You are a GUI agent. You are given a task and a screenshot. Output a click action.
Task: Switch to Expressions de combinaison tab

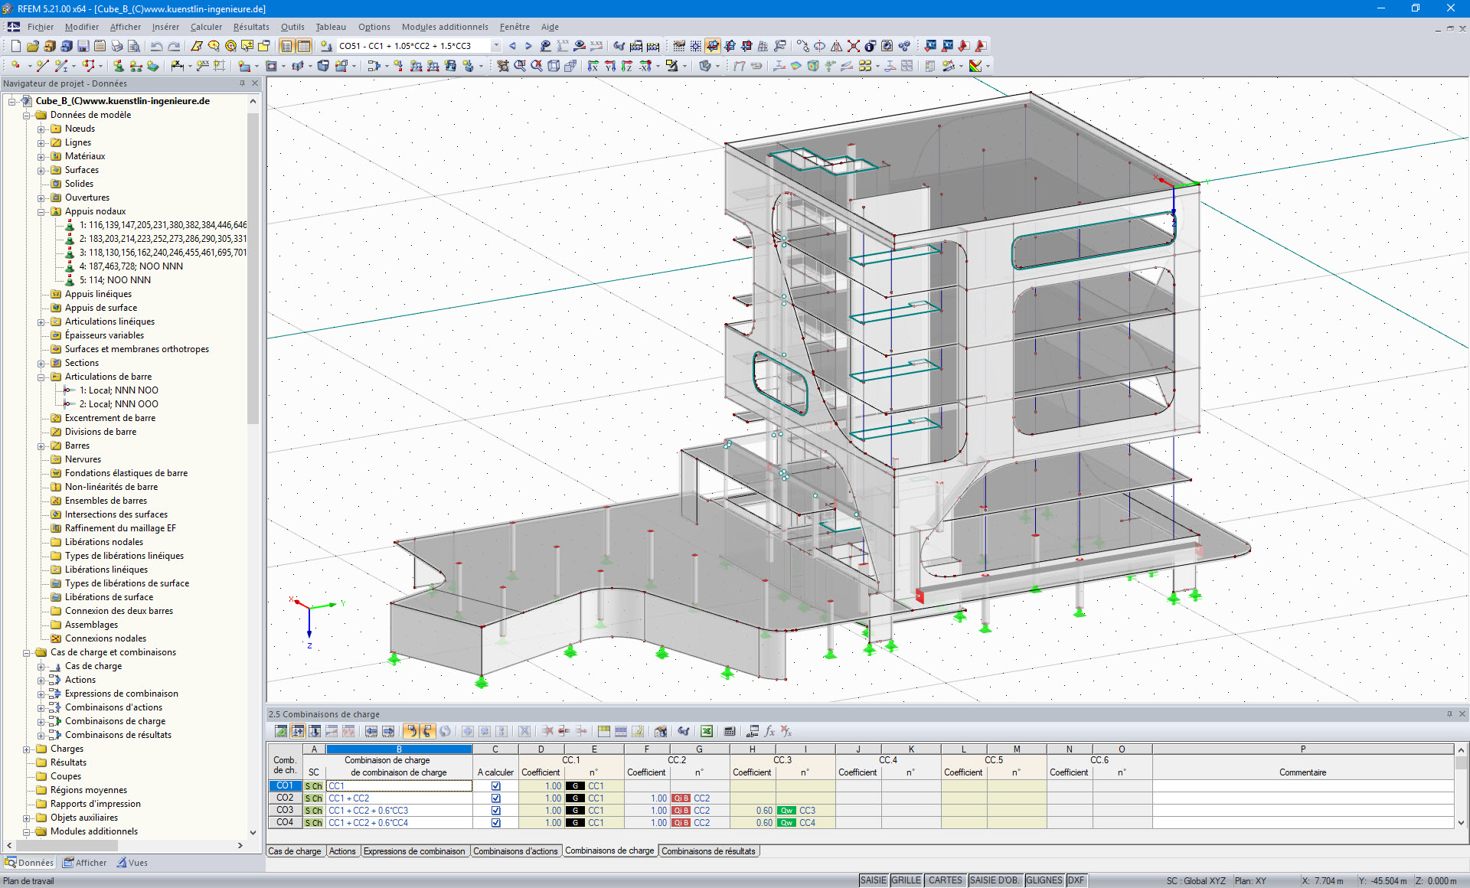tap(414, 851)
